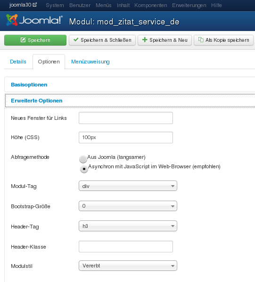Open the Erweiterungen menu
Viewport: 255px width, 282px height.
click(x=189, y=5)
